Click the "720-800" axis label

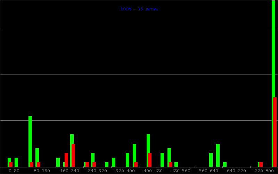pyautogui.click(x=264, y=171)
